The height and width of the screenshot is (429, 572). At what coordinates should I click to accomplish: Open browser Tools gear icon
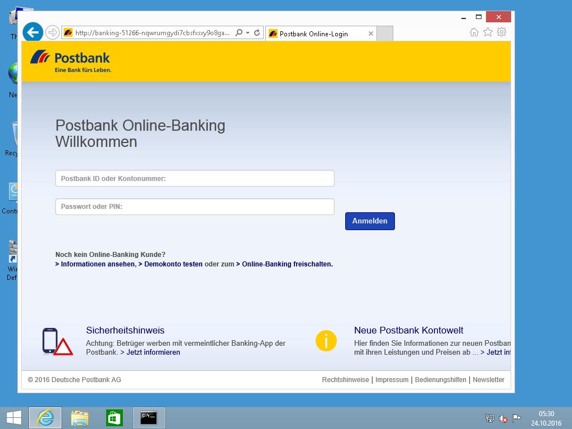(502, 32)
